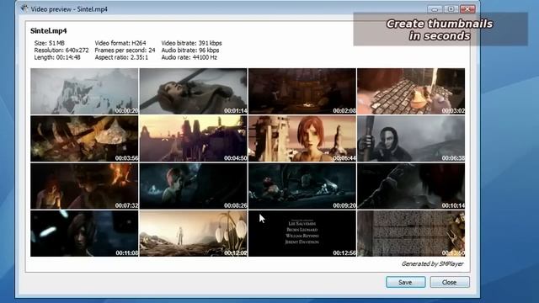Click the 'Video preview - Sintel.mp4' window title
539x303 pixels.
point(69,9)
